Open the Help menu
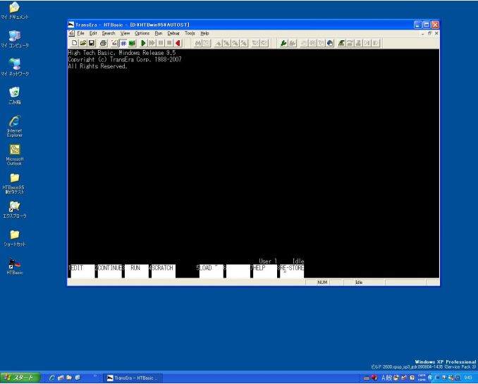This screenshot has height=384, width=478. click(x=204, y=33)
